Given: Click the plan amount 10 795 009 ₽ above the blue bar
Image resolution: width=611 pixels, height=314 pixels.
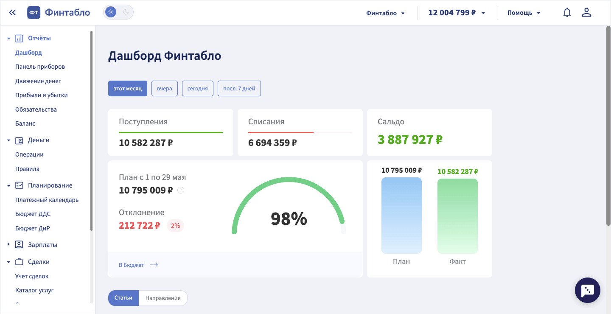Looking at the screenshot, I should coord(401,171).
